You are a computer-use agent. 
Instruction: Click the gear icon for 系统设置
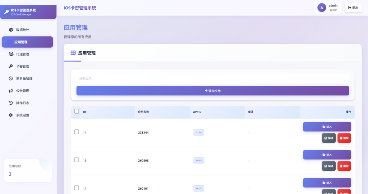11,115
